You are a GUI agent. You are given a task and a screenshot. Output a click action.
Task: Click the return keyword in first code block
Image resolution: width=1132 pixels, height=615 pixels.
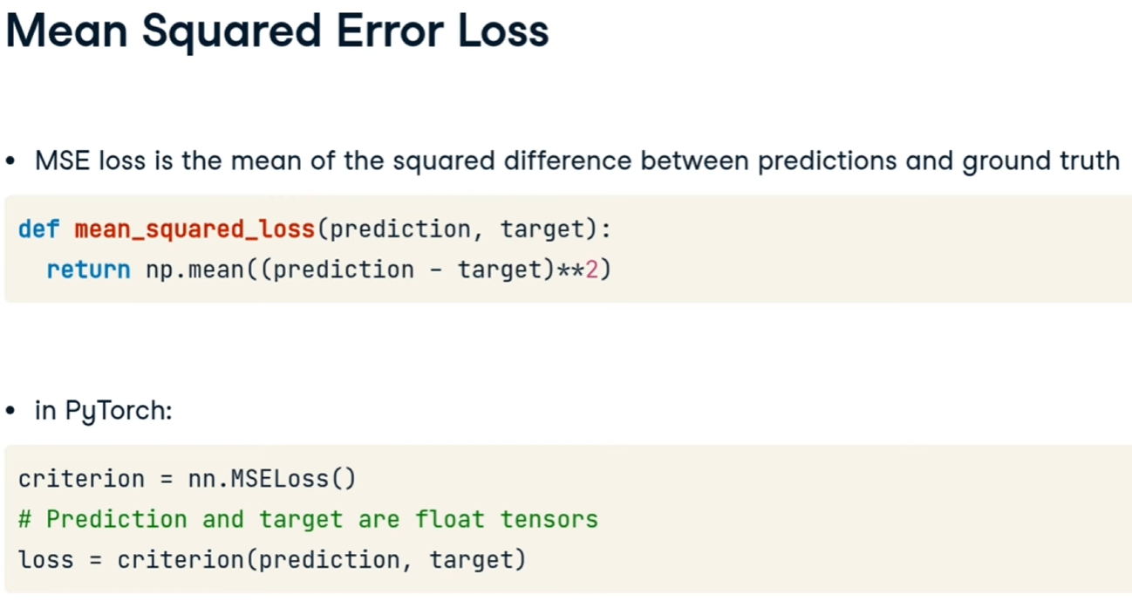[x=88, y=270]
